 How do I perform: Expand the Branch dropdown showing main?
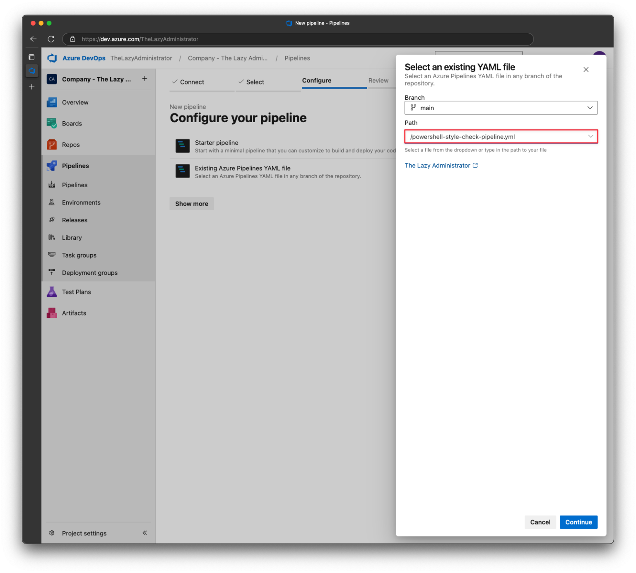501,108
